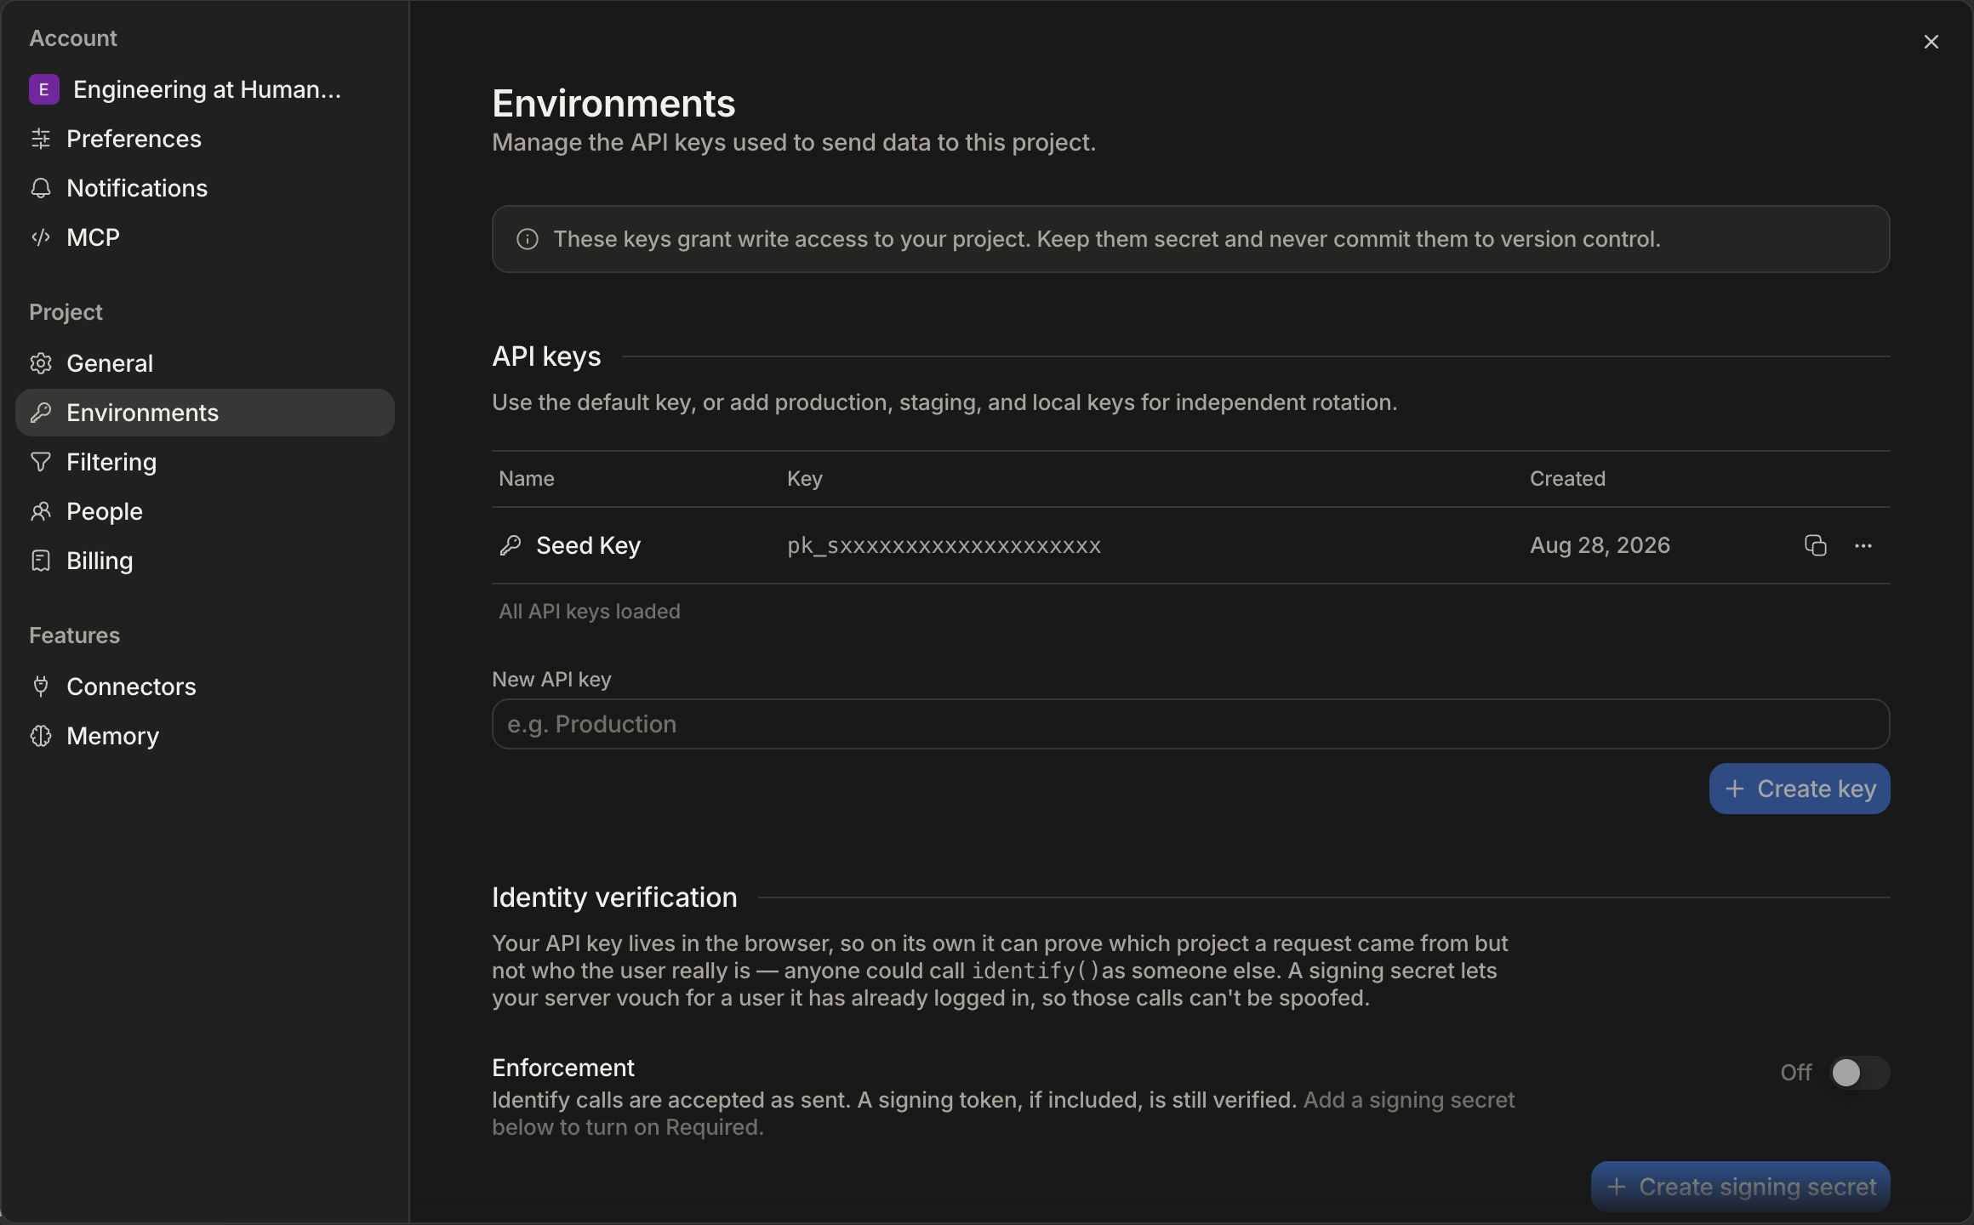Image resolution: width=1974 pixels, height=1225 pixels.
Task: Click the MCP code icon
Action: [x=41, y=237]
